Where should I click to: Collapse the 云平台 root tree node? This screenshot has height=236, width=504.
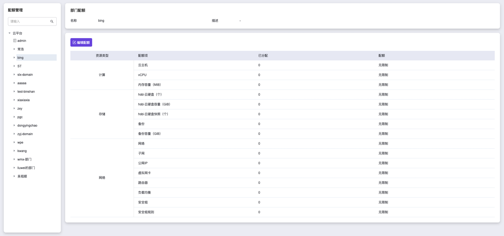point(10,33)
